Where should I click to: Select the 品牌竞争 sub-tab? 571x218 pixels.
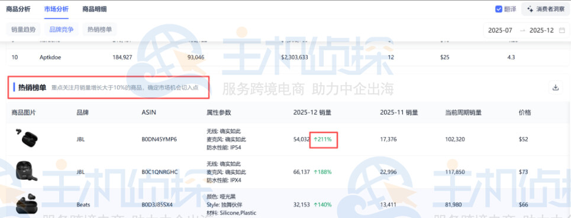click(61, 30)
